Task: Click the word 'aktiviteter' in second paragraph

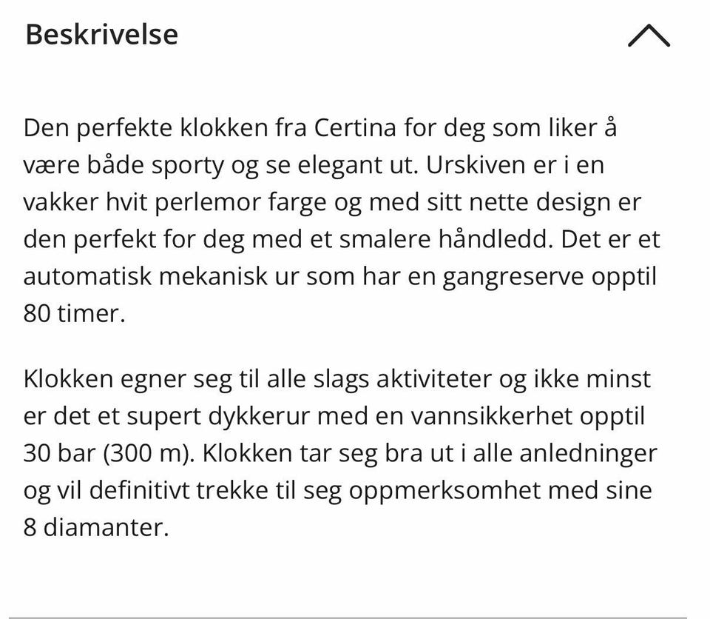Action: tap(434, 378)
